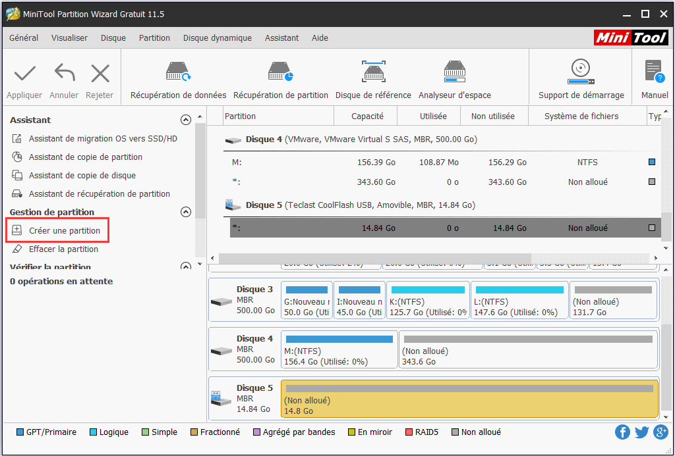Open the Disque dynamique menu

coord(218,38)
